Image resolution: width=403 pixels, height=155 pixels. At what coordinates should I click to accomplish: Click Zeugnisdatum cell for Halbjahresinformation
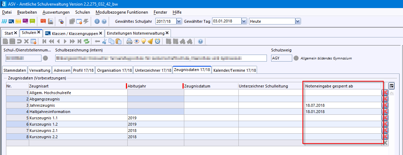211,112
